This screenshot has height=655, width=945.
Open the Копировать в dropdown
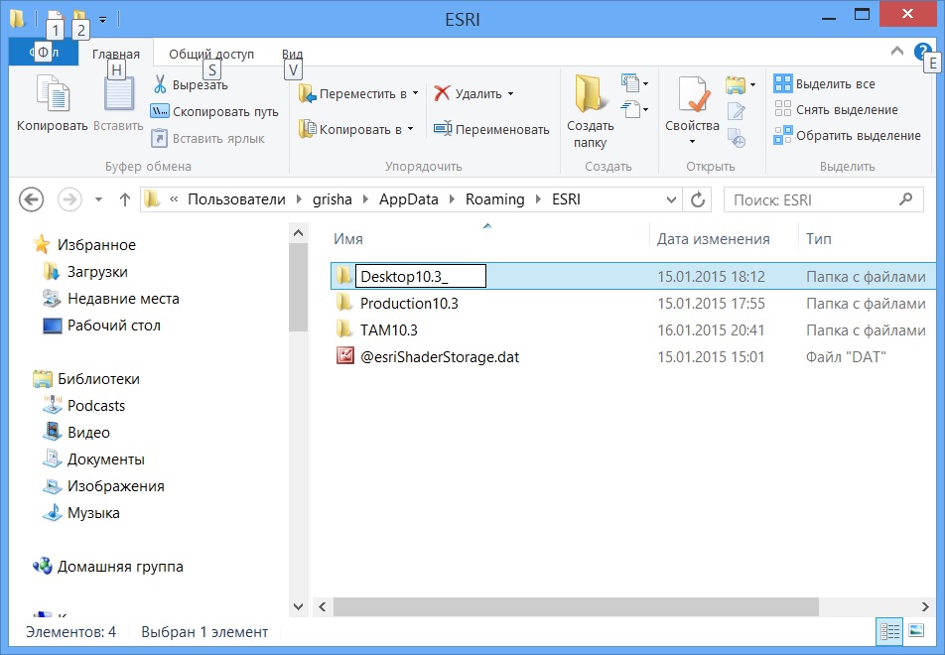tap(356, 129)
